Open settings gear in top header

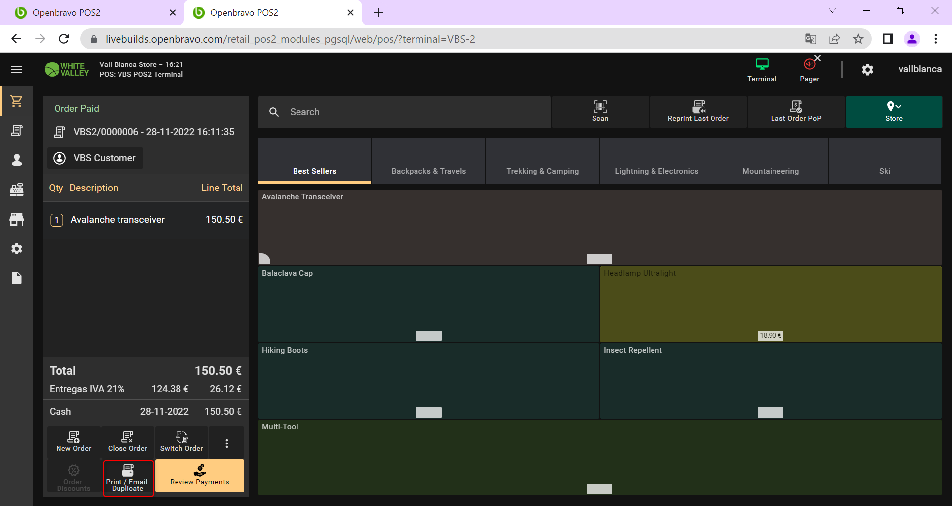pos(867,70)
